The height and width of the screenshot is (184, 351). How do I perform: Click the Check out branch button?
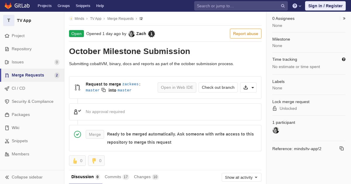pyautogui.click(x=218, y=87)
